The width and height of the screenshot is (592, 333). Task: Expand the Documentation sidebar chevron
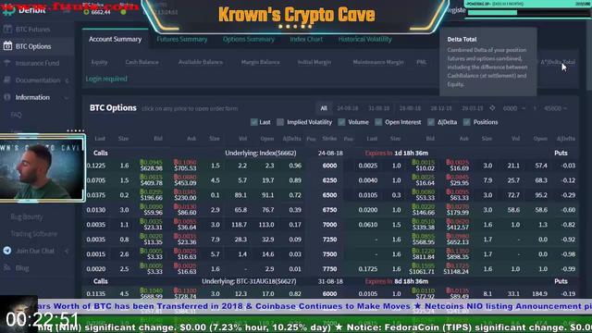click(67, 80)
